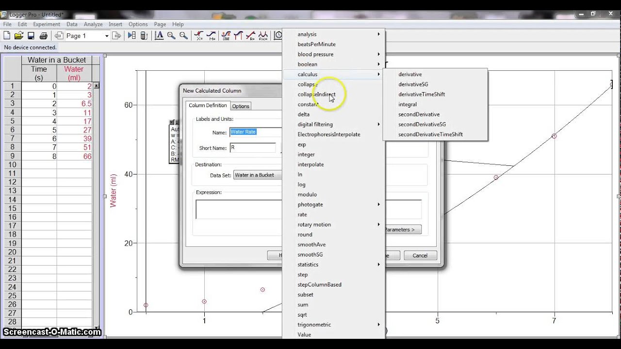Screen dimensions: 621x349
Task: Open the Data Browser toolbar icon
Action: (131, 35)
